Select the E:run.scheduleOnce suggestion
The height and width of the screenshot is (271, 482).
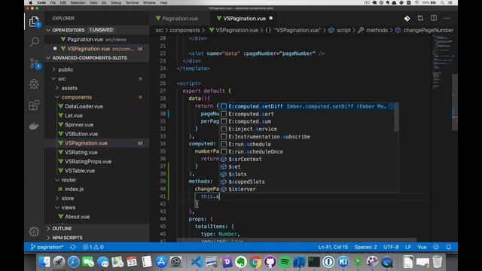[x=307, y=151]
